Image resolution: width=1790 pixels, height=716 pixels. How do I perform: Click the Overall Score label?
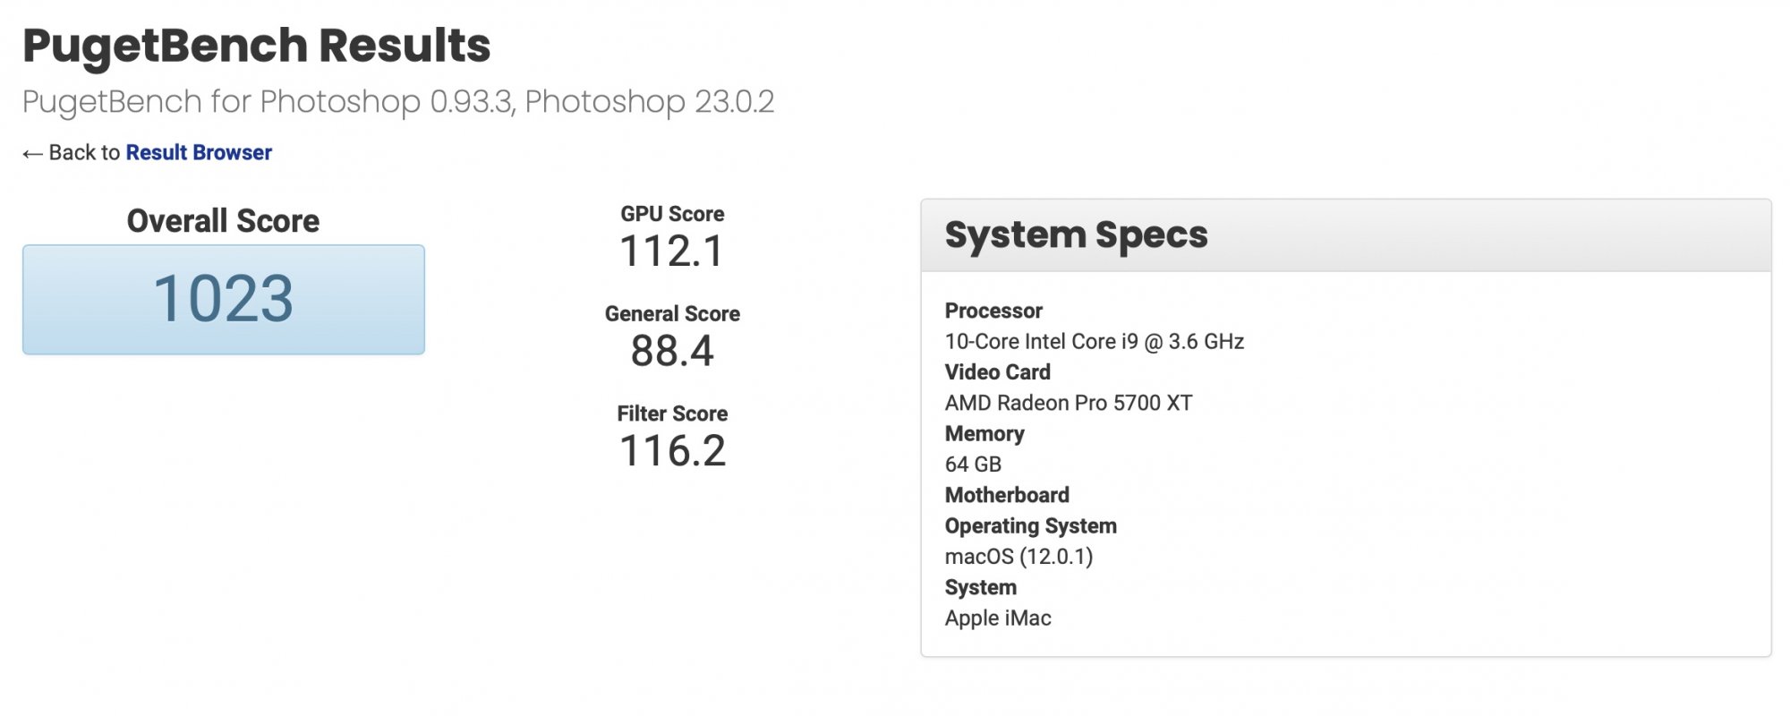tap(223, 221)
